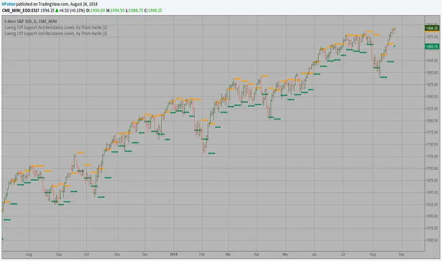Screen dimensions: 442x261
Task: Click the 1650.00 price axis label
Action: tap(432, 193)
